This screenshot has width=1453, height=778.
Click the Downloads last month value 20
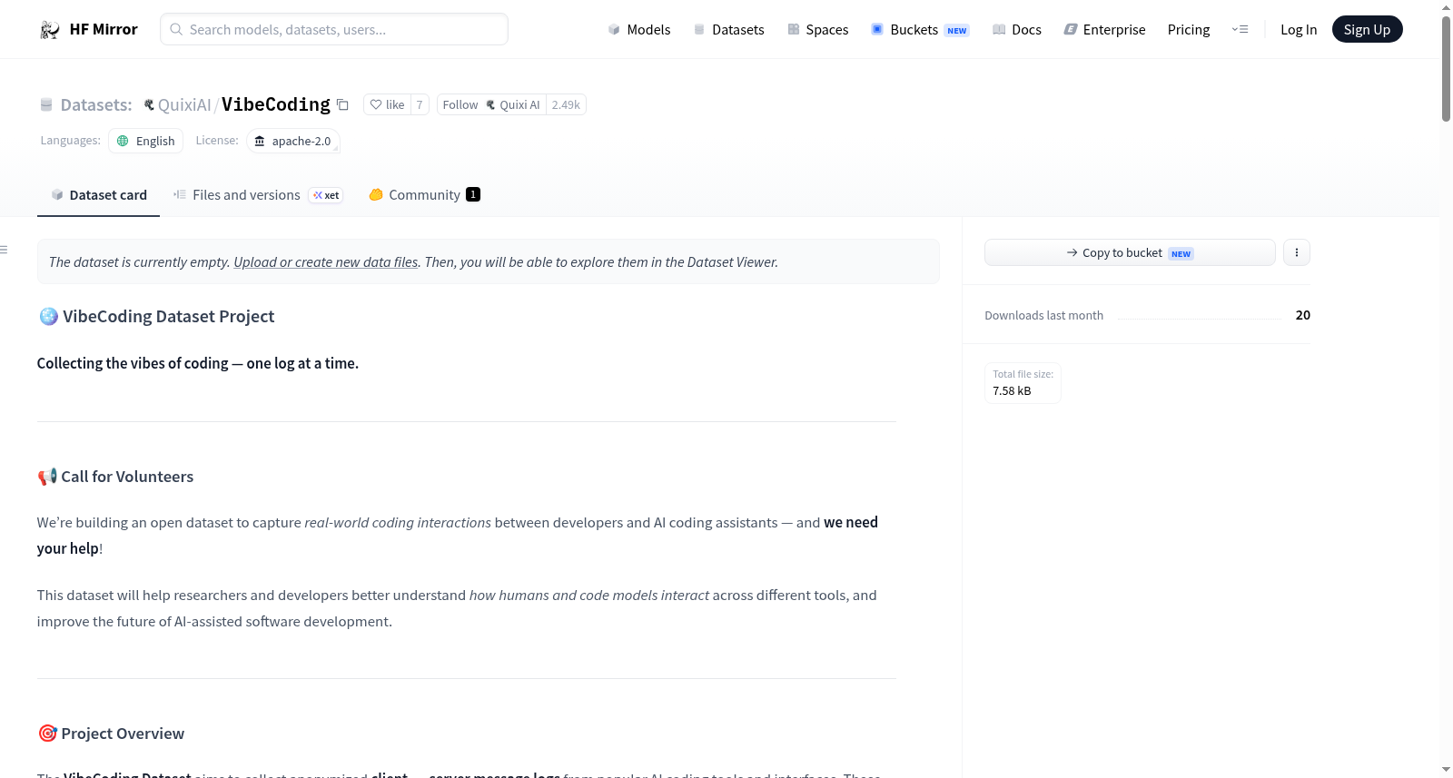[1302, 315]
